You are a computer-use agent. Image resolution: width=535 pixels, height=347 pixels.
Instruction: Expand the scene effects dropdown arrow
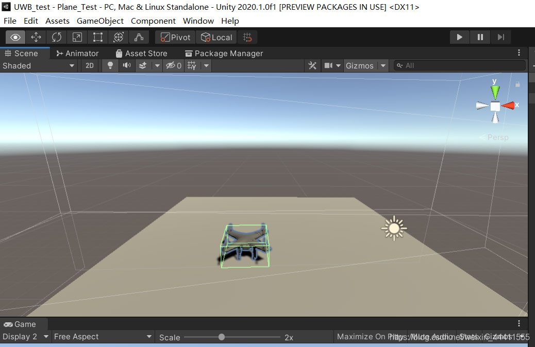click(x=157, y=66)
